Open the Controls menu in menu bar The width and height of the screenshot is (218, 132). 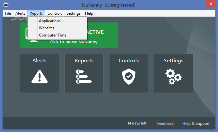coord(55,13)
